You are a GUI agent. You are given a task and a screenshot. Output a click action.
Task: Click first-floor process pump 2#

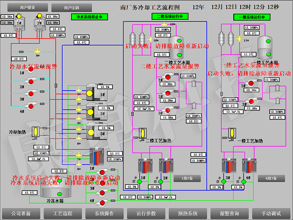pos(250,101)
